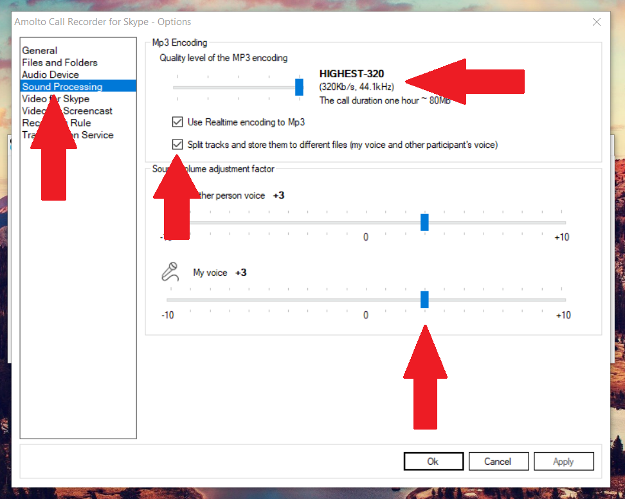Click the 320Kb/s, 44.1kHz text
This screenshot has height=499, width=625.
tap(356, 87)
